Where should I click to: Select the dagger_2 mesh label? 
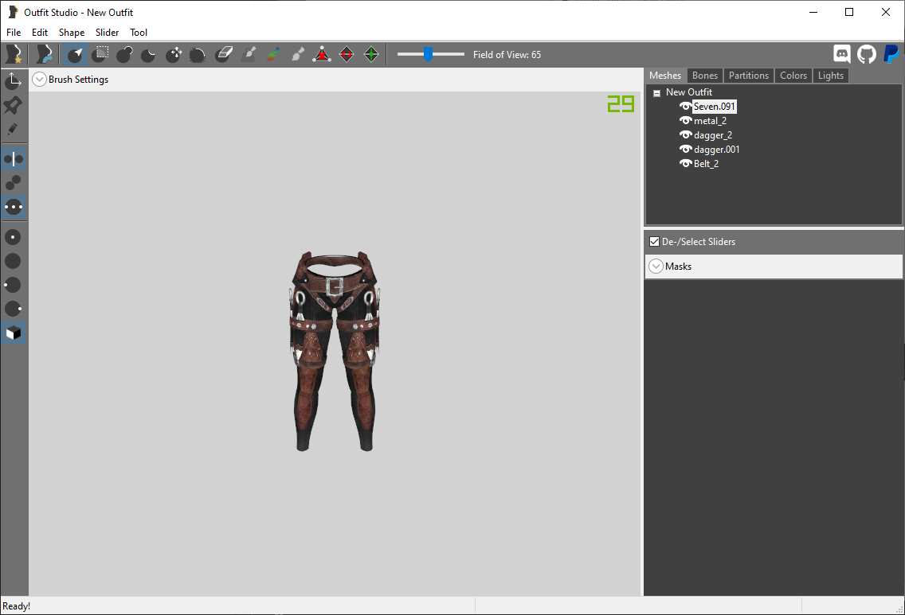point(713,135)
